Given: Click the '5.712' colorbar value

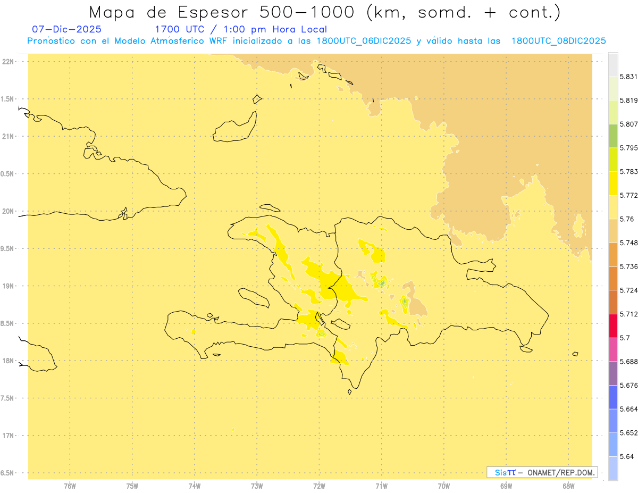Looking at the screenshot, I should click(628, 314).
